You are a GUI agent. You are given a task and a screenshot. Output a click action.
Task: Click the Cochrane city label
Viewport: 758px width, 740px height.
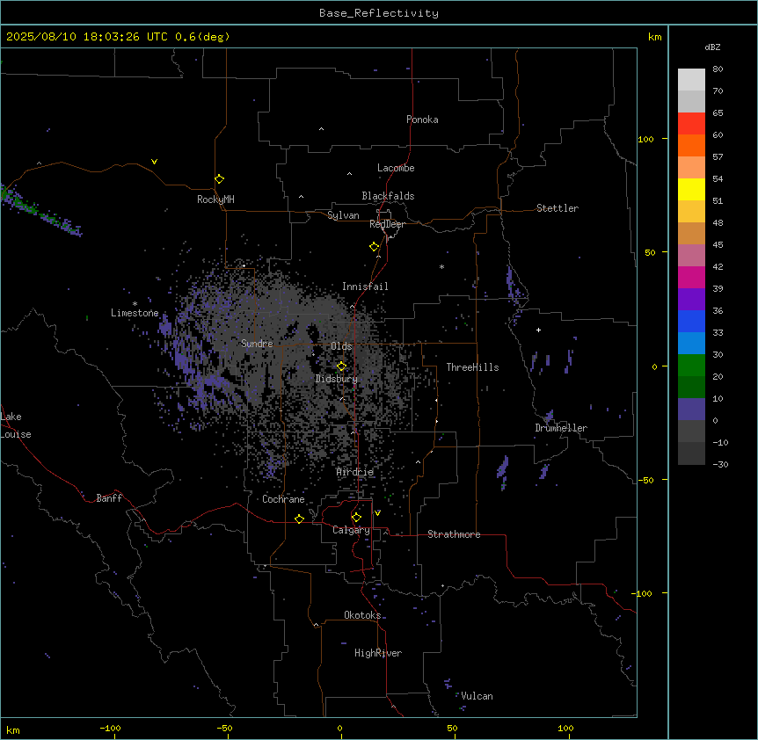point(283,499)
